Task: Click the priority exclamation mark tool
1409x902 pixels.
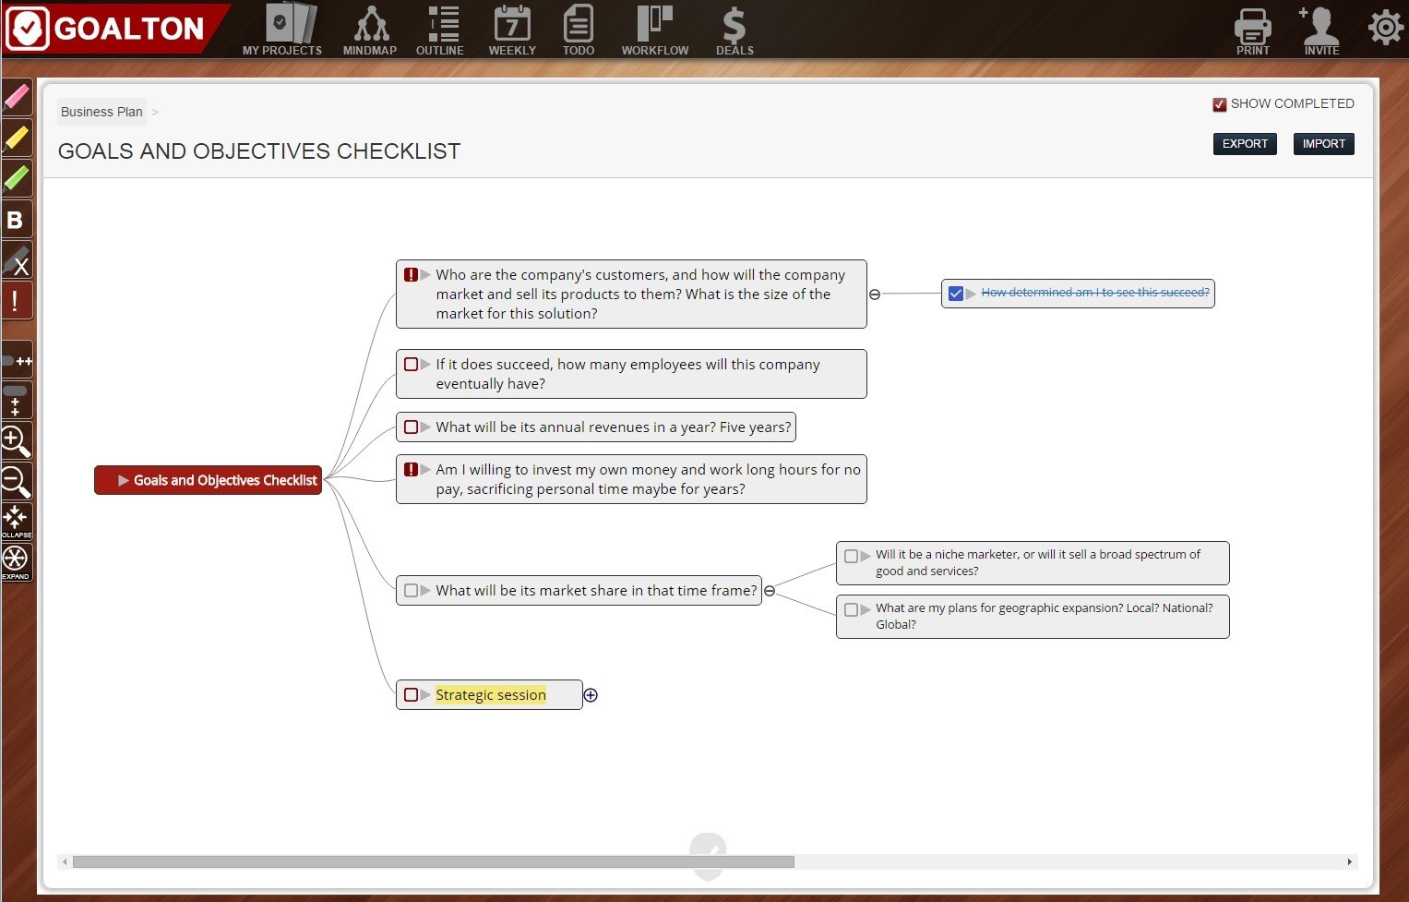Action: [17, 300]
